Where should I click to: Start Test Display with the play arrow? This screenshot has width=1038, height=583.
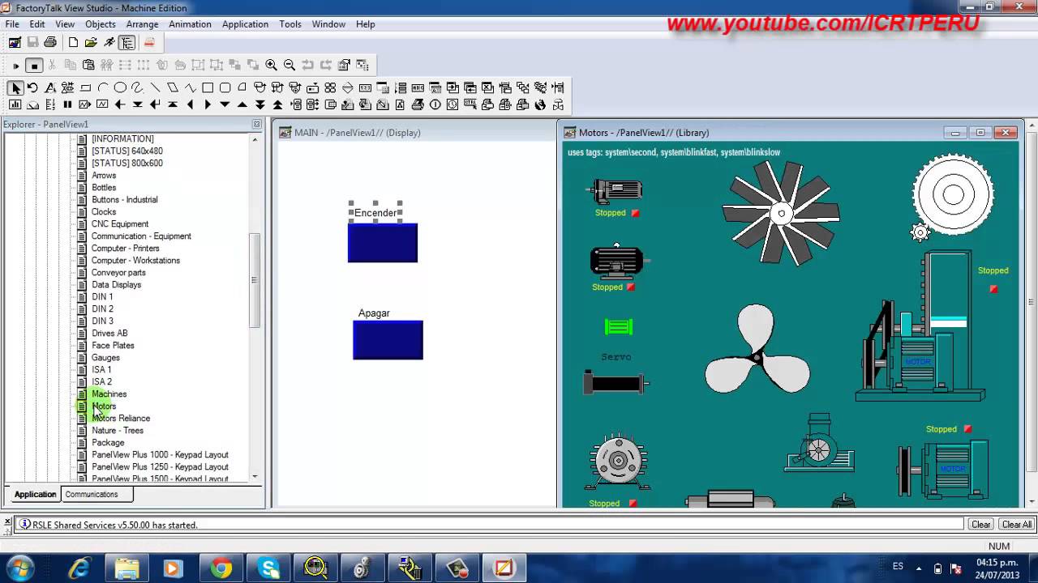click(x=16, y=66)
